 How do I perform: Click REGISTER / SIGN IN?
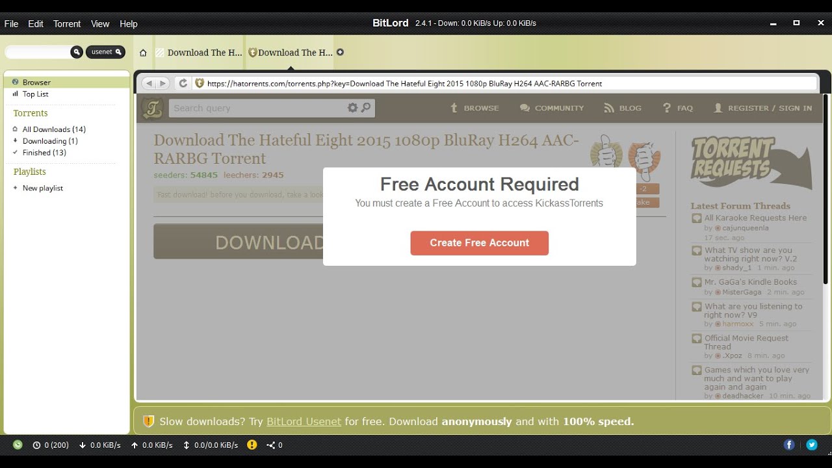[x=763, y=108]
